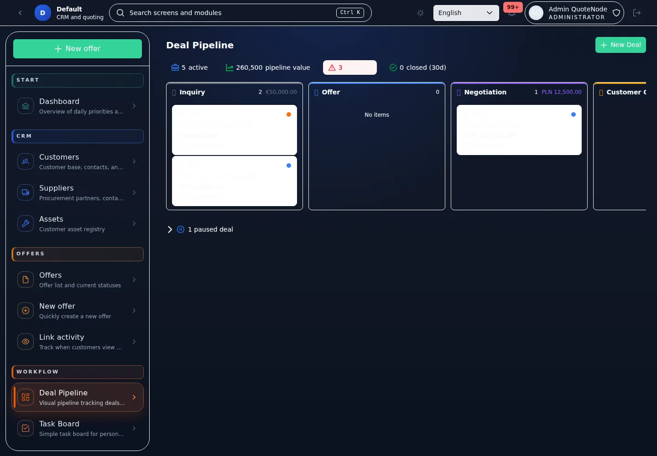Open Assets wrench icon

tap(26, 223)
